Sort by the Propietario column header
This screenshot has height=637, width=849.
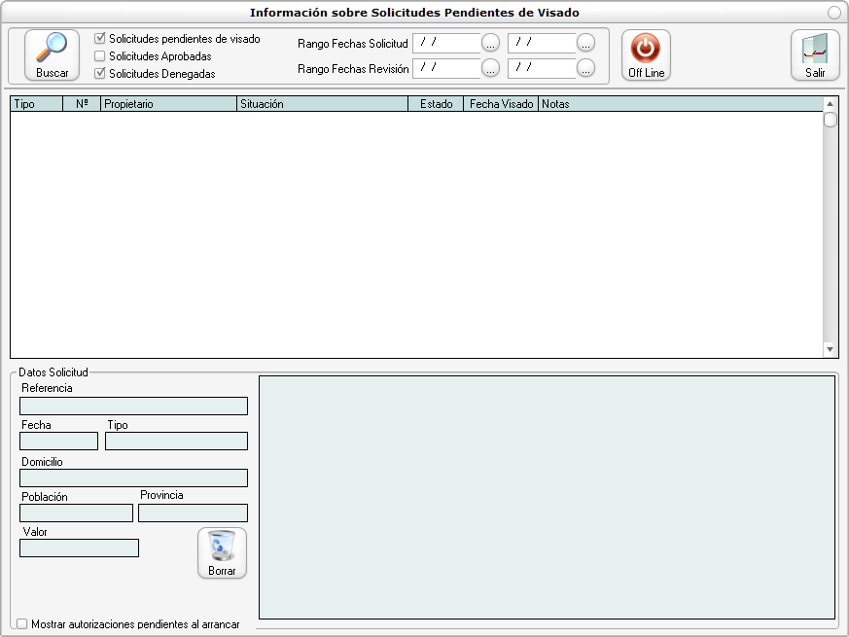pyautogui.click(x=168, y=104)
